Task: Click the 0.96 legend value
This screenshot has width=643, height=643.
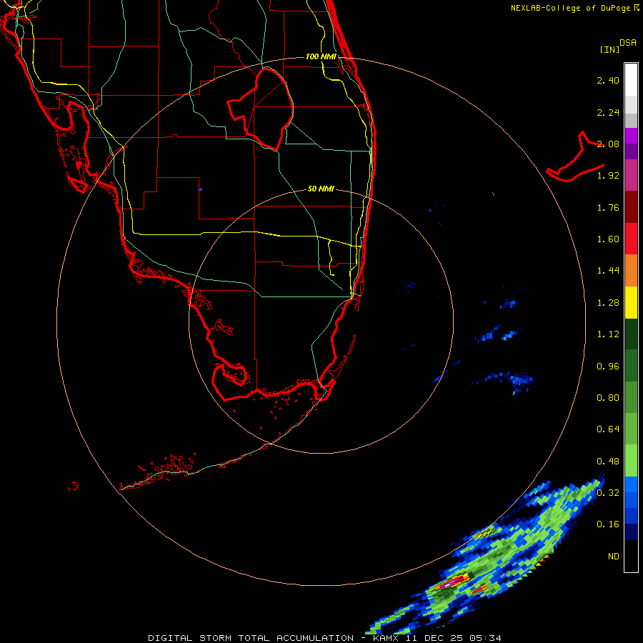Action: (x=608, y=367)
